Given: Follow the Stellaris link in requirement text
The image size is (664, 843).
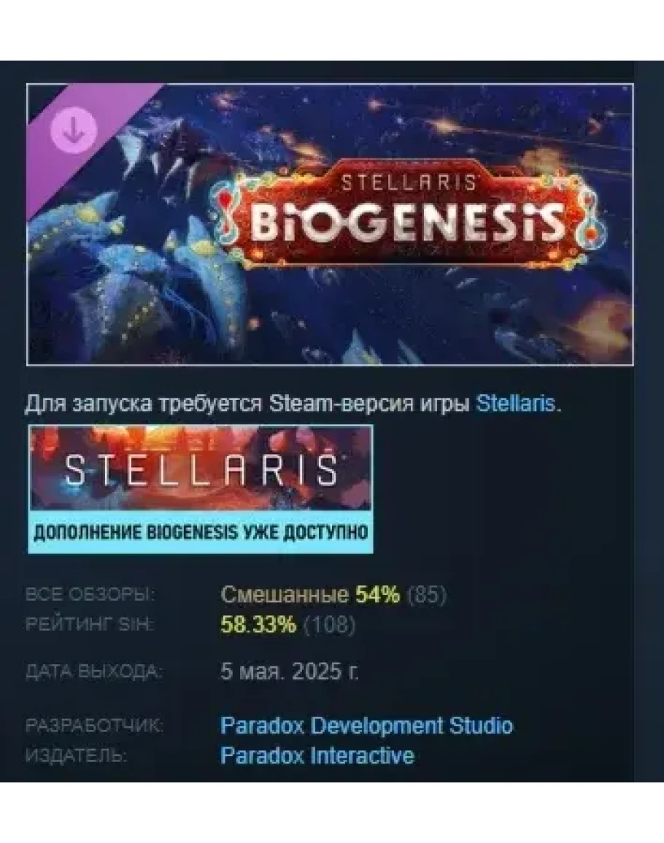Looking at the screenshot, I should coord(516,403).
